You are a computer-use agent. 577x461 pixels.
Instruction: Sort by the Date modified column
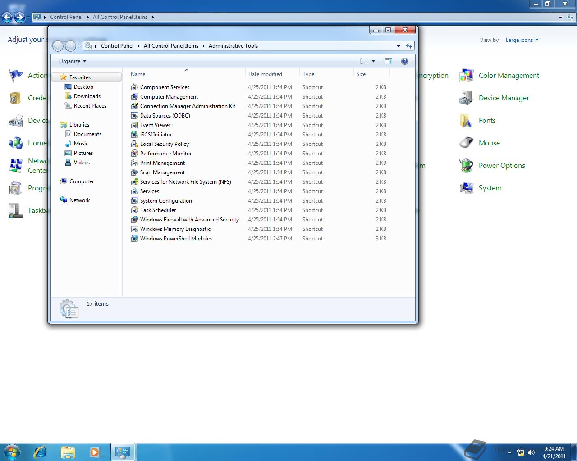click(x=265, y=74)
